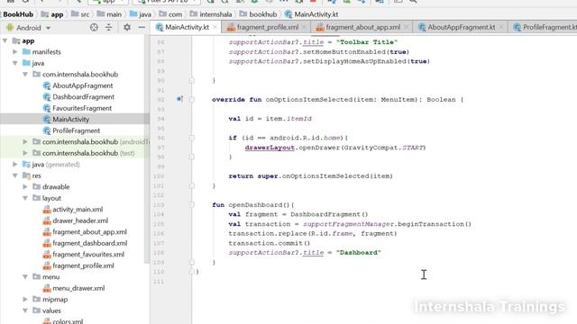Viewport: 577px width, 324px height.
Task: Select MainActivity in project tree
Action: (x=66, y=120)
